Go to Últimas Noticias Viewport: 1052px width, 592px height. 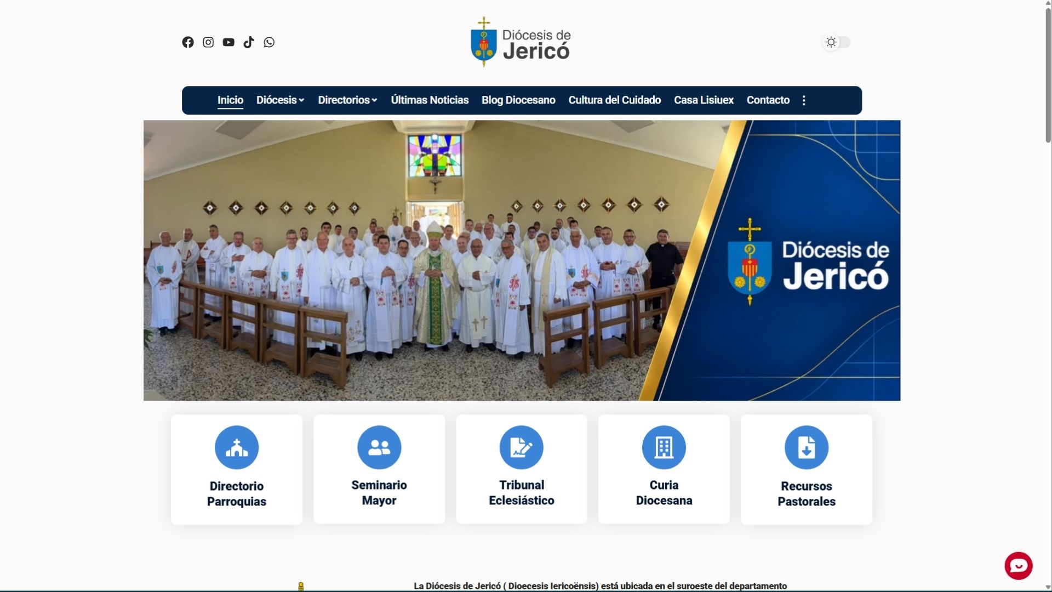click(x=430, y=100)
